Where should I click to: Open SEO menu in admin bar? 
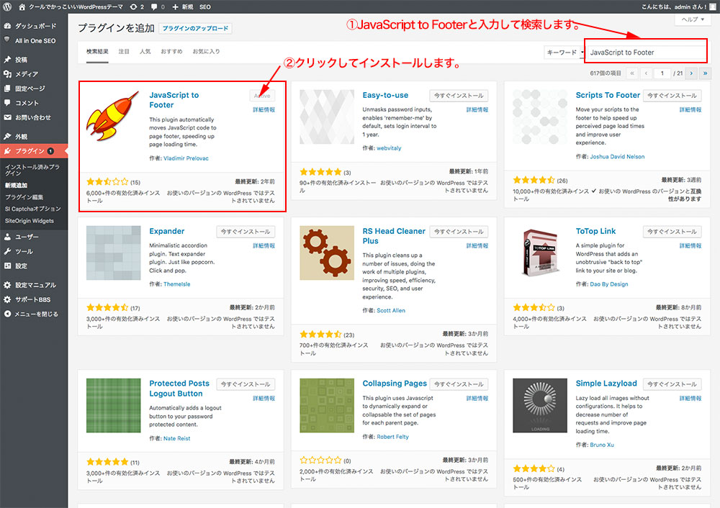point(204,7)
